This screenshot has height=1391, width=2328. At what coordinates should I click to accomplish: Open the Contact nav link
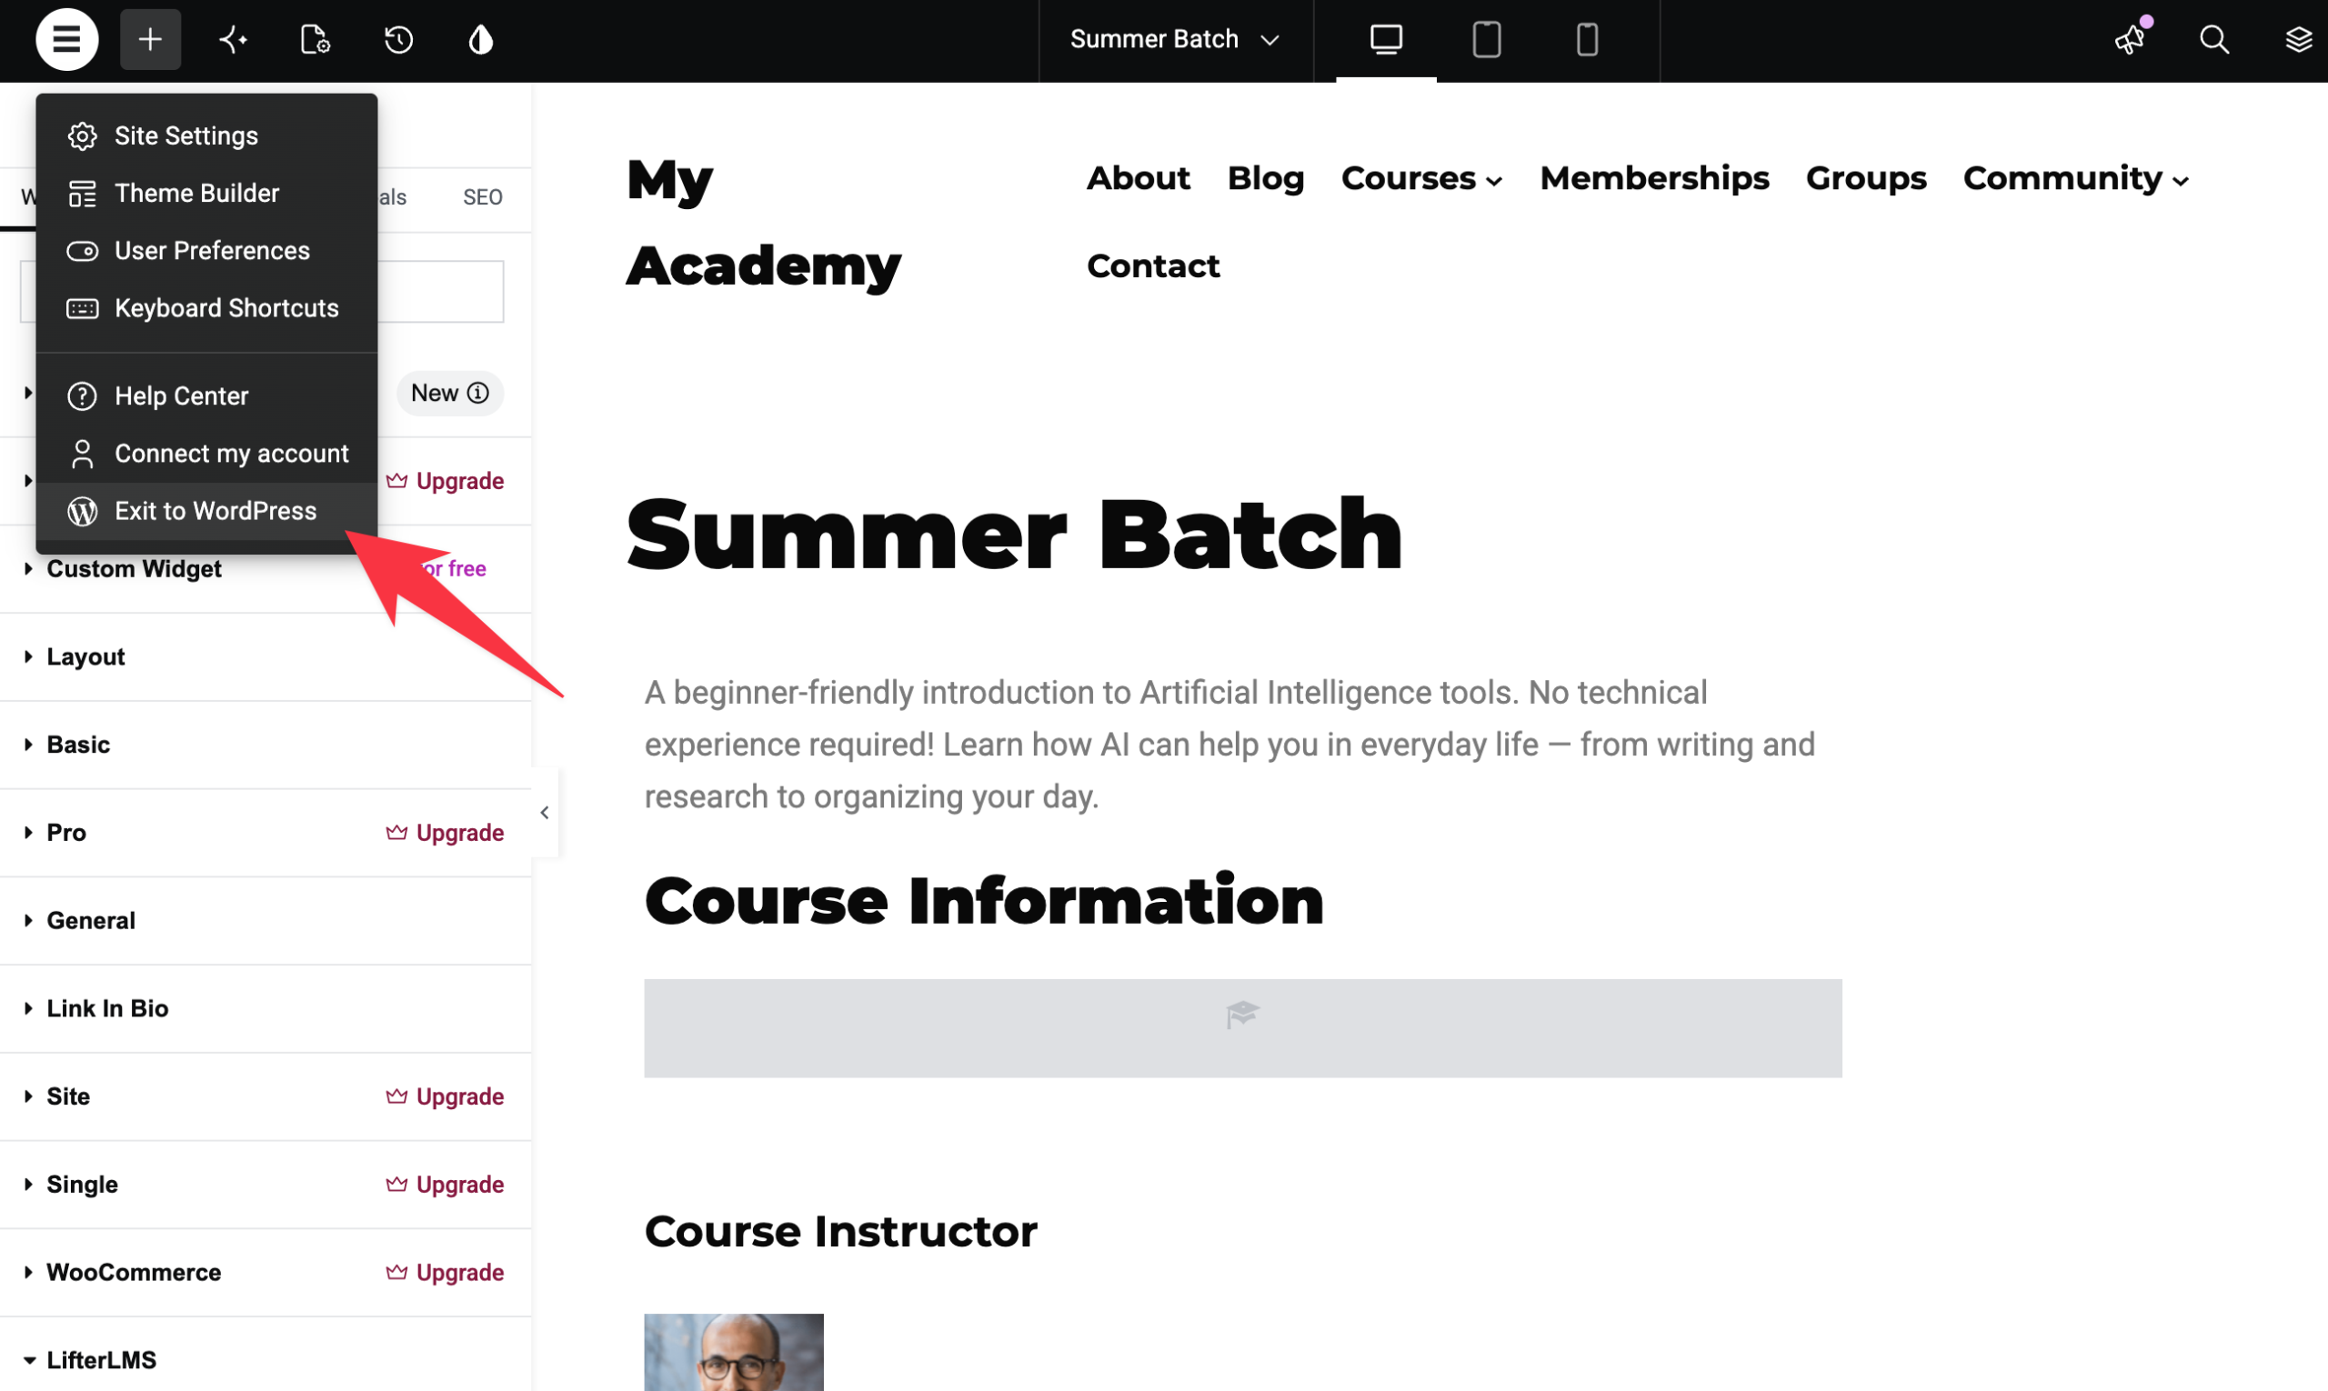pyautogui.click(x=1153, y=266)
